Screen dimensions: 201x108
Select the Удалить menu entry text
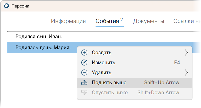point(101,73)
